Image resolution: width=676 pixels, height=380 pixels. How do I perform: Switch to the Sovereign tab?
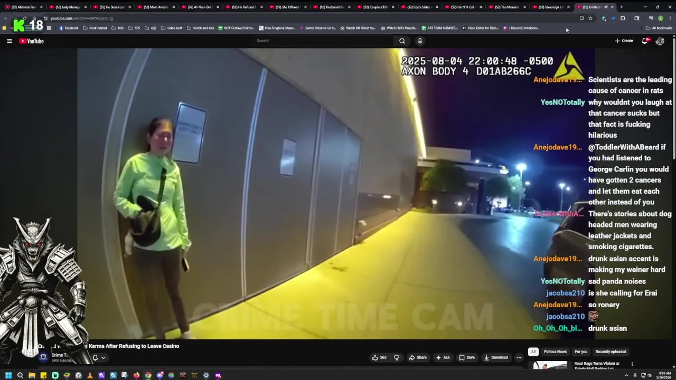click(551, 7)
